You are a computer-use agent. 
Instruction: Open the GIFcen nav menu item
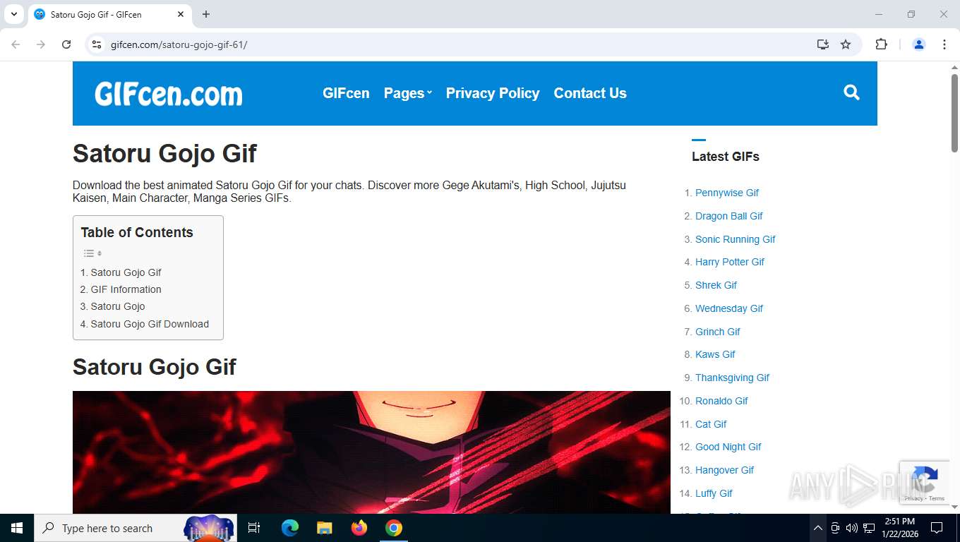pyautogui.click(x=346, y=93)
